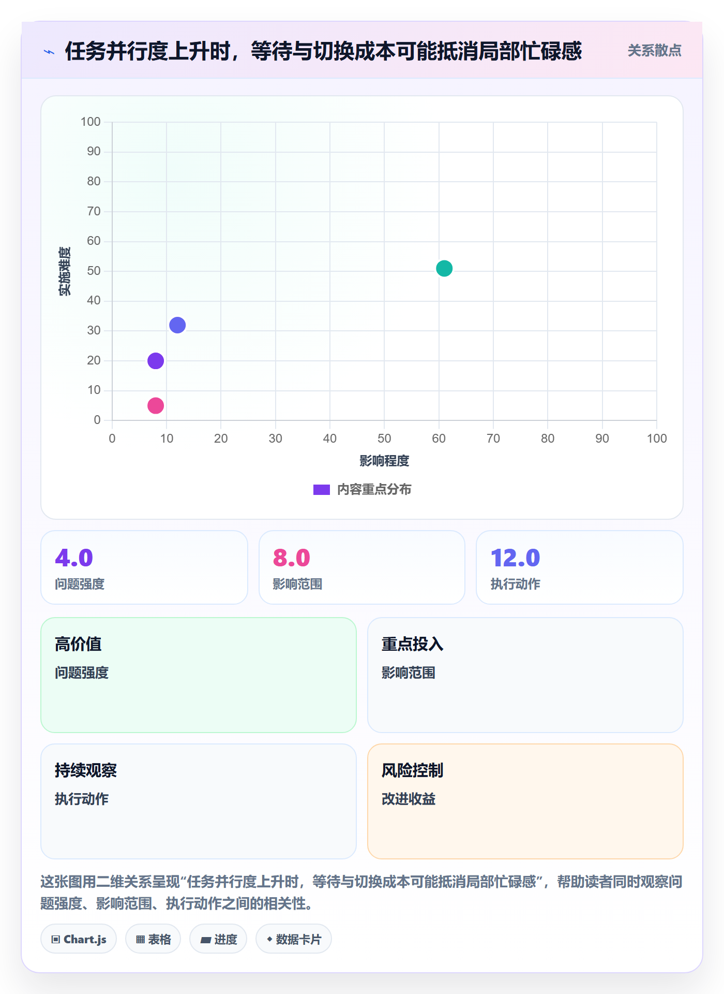This screenshot has height=994, width=724.
Task: Select the purple scatter point near 20
Action: [x=156, y=361]
